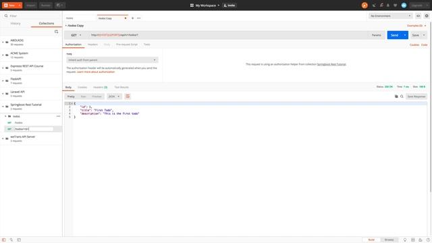The image size is (432, 243).
Task: Open the Runner from the header
Action: [46, 5]
